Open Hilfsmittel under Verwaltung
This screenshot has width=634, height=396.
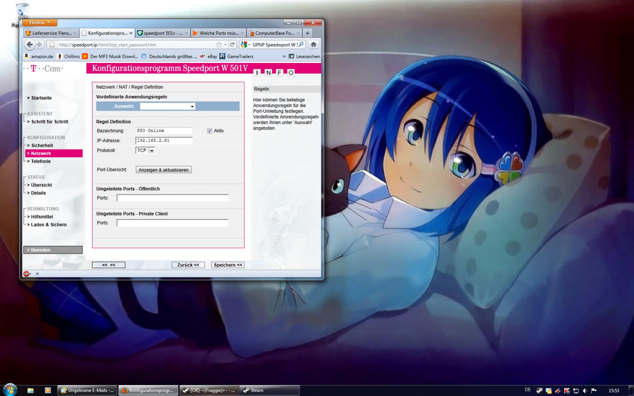(x=42, y=217)
